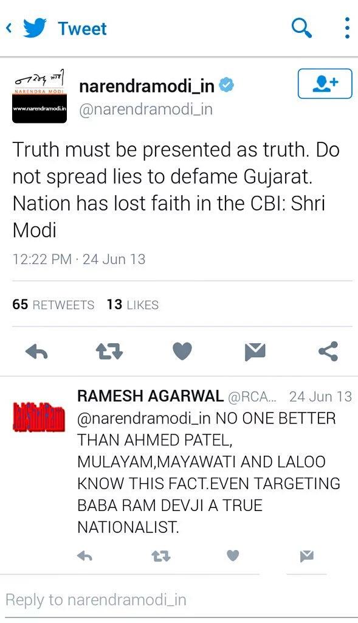
Task: Tap the Reply to narendramodi_in field
Action: [179, 600]
